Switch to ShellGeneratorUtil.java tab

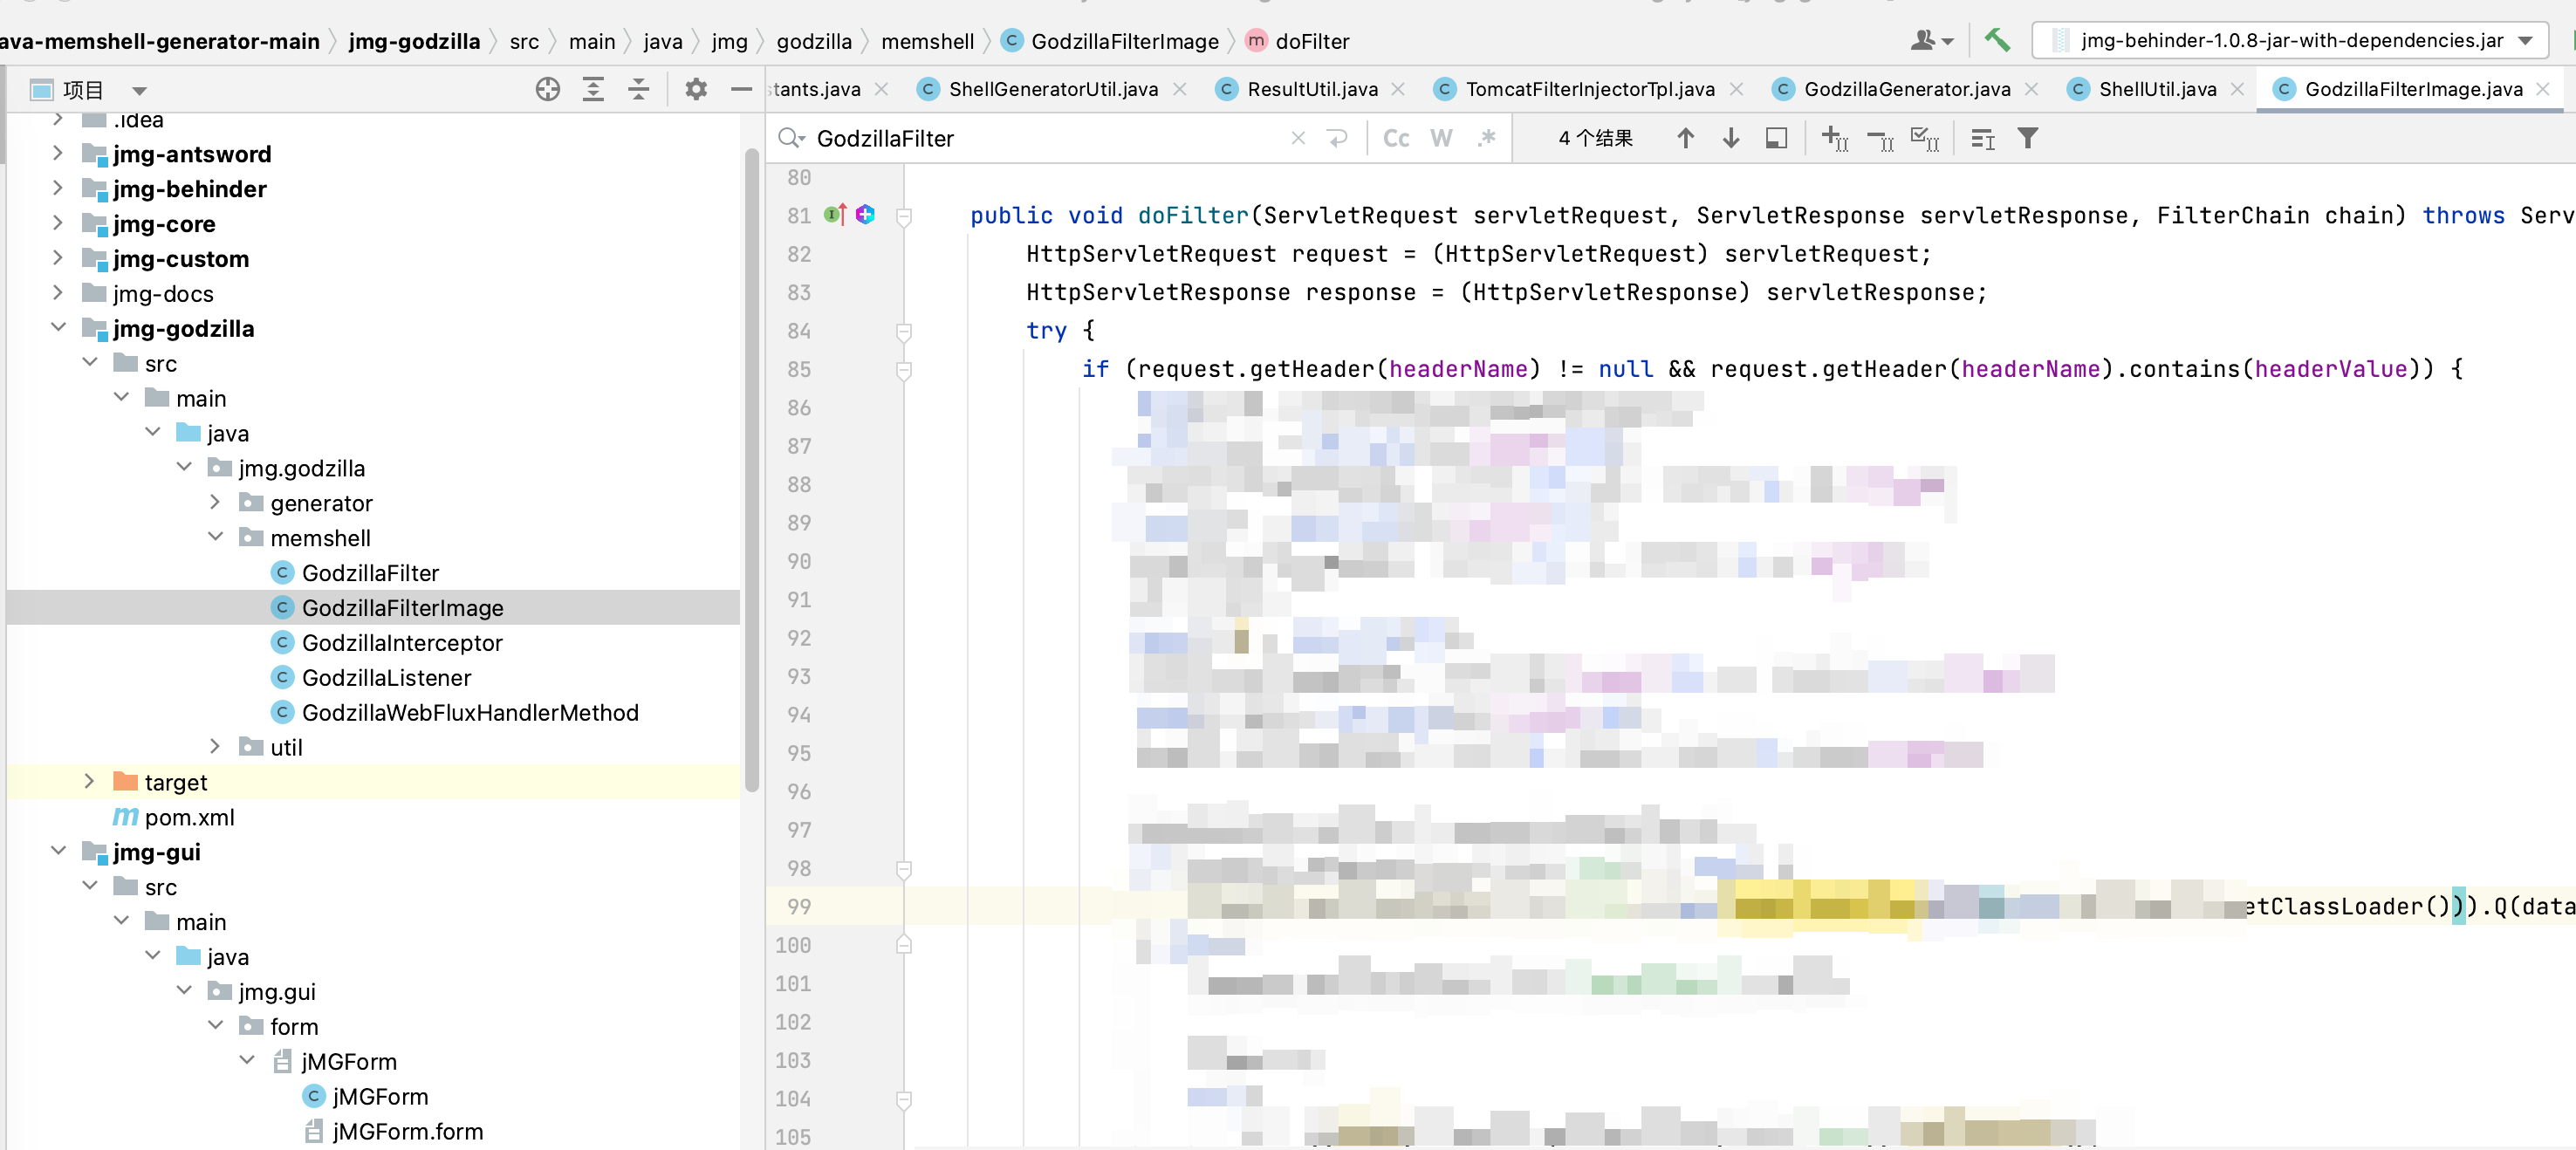(x=1052, y=89)
